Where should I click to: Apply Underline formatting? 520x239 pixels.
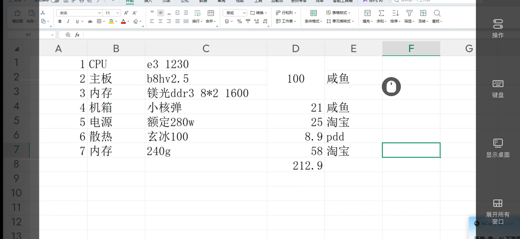coord(77,21)
